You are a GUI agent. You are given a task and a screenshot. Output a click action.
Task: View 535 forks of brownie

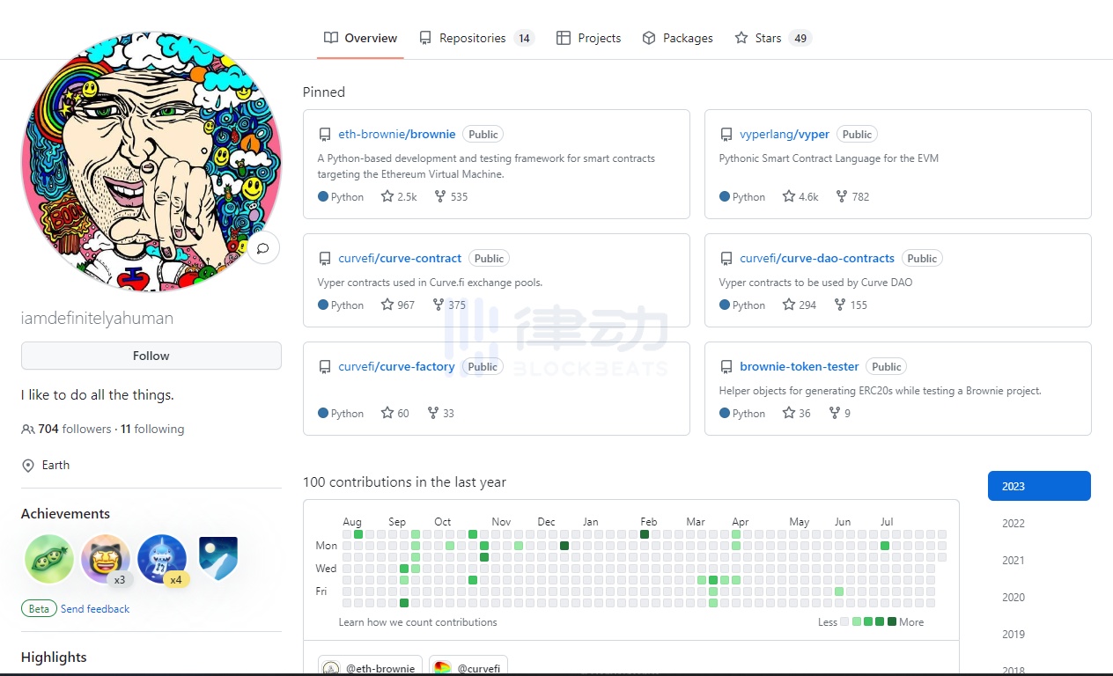pyautogui.click(x=451, y=196)
